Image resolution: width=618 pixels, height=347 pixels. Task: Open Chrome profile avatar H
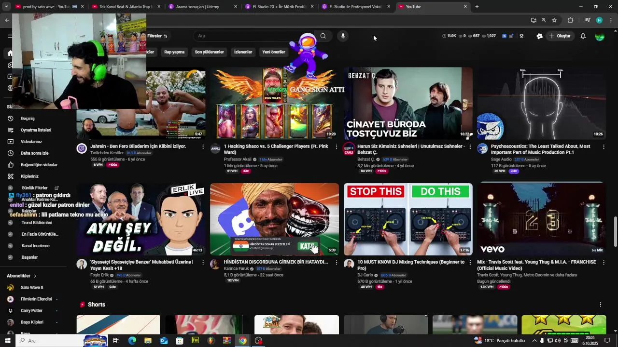click(x=599, y=20)
